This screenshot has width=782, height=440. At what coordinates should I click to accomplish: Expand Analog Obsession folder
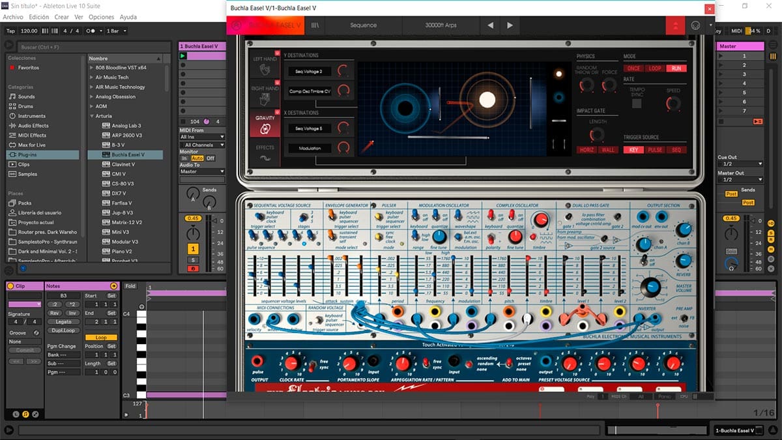pyautogui.click(x=91, y=96)
